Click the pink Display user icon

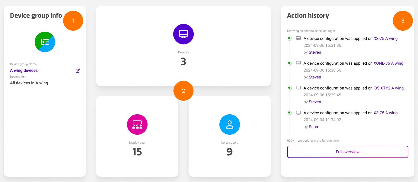coord(137,124)
